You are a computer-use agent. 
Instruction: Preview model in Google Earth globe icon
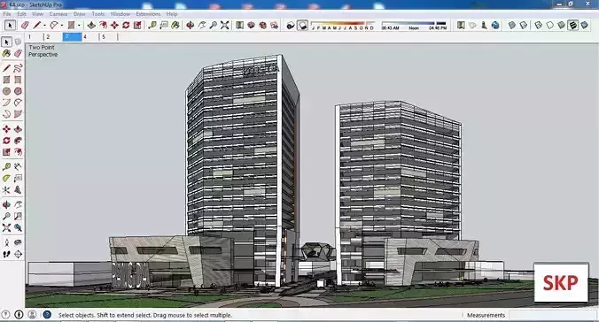tap(495, 25)
